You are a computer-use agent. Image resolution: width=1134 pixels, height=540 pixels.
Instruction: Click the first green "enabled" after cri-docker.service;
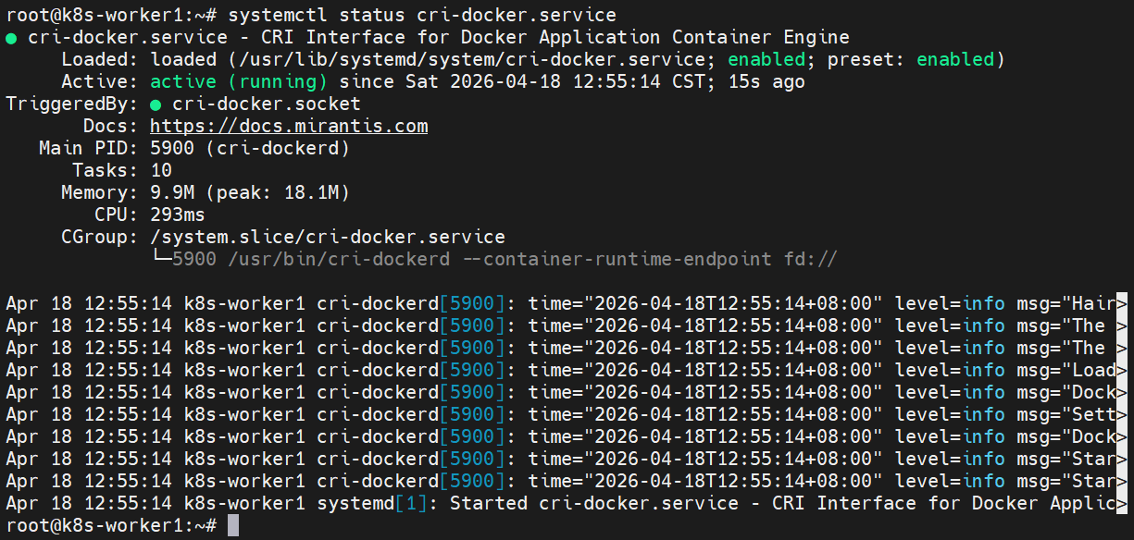point(766,60)
